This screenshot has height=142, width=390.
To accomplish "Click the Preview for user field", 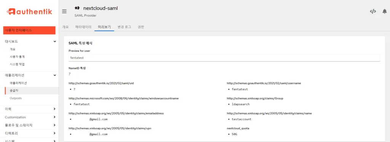I will coord(224,57).
